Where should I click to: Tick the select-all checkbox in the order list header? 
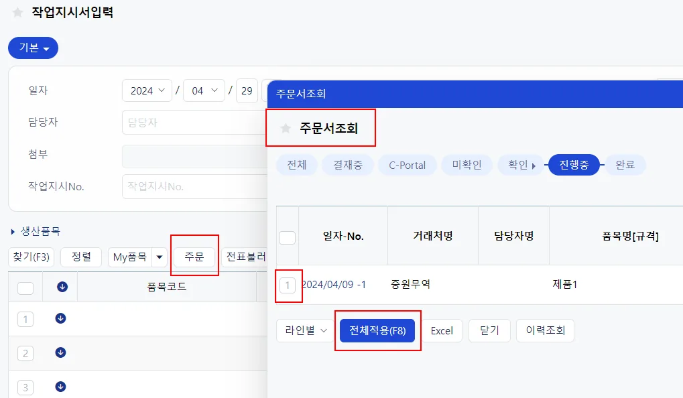point(287,238)
